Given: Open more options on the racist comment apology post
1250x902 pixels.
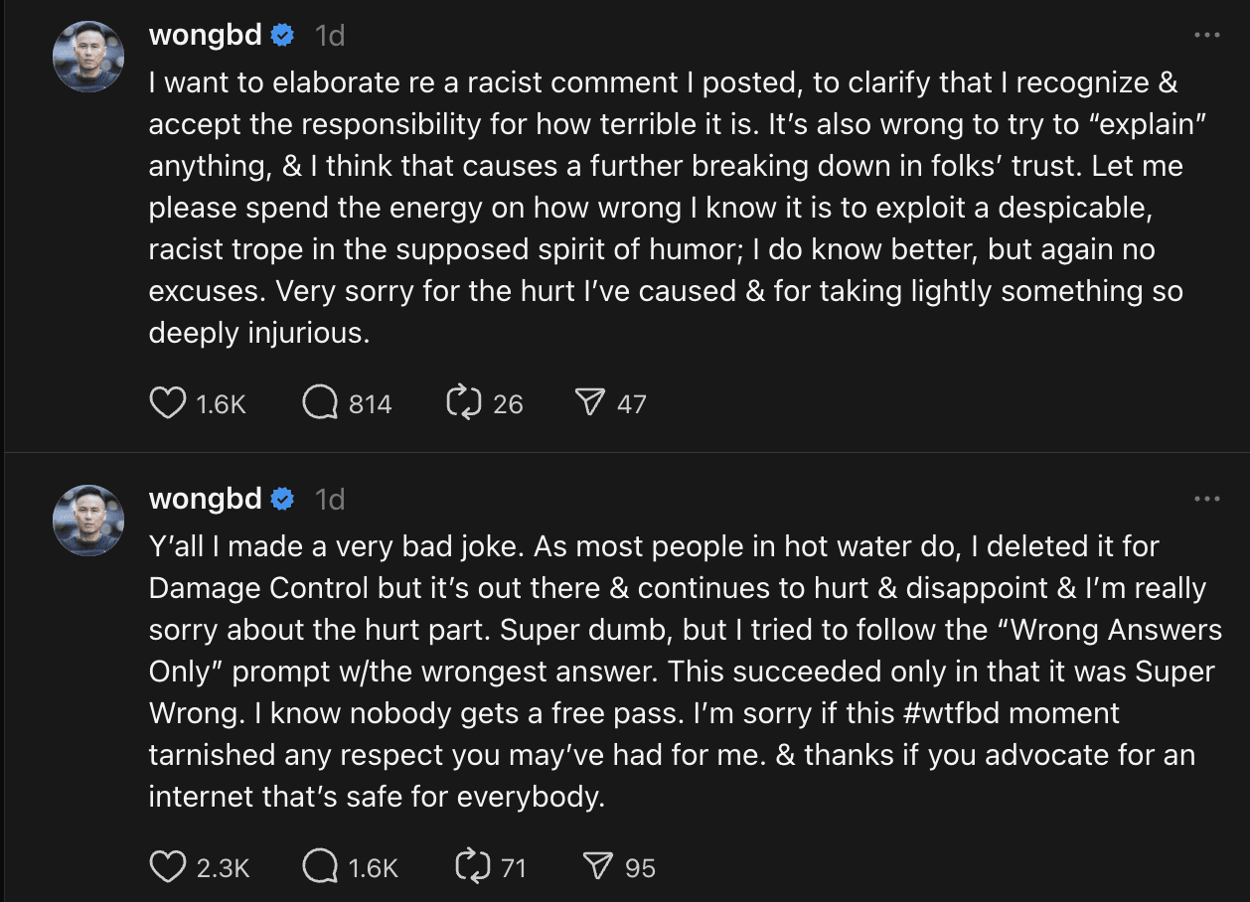Looking at the screenshot, I should pos(1206,36).
